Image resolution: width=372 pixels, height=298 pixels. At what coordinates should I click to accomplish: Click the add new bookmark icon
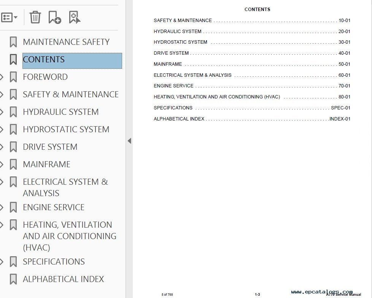click(55, 17)
